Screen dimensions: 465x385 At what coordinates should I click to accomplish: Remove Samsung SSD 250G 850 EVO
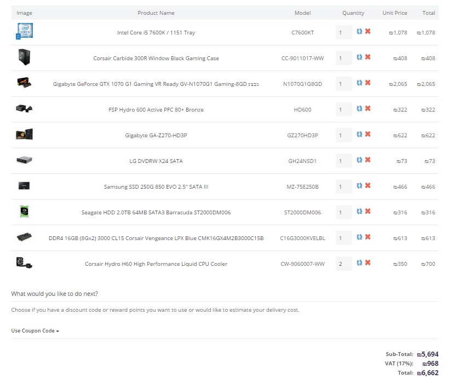368,185
